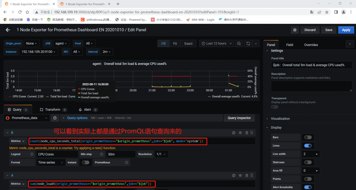This screenshot has width=356, height=190.
Task: Show Min step info tooltip icon
Action: [x=102, y=154]
